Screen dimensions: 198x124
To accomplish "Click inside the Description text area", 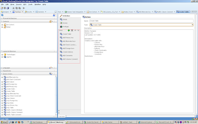I will tap(139, 71).
